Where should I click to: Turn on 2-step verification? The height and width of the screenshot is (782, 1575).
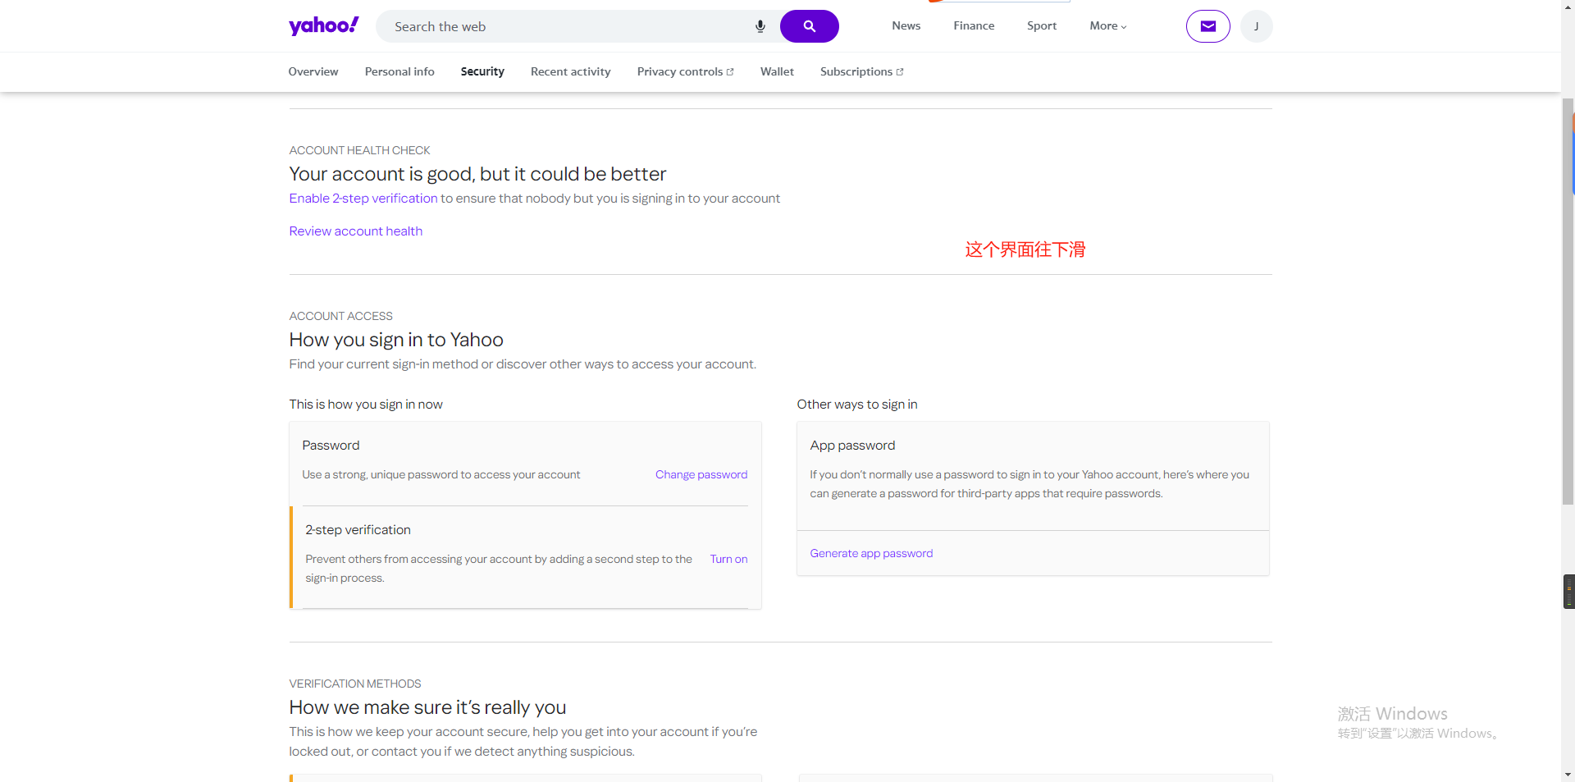[728, 559]
